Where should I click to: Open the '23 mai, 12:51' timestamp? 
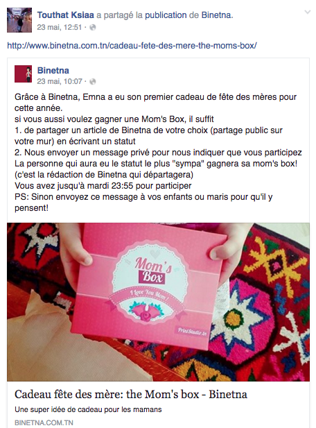[60, 27]
